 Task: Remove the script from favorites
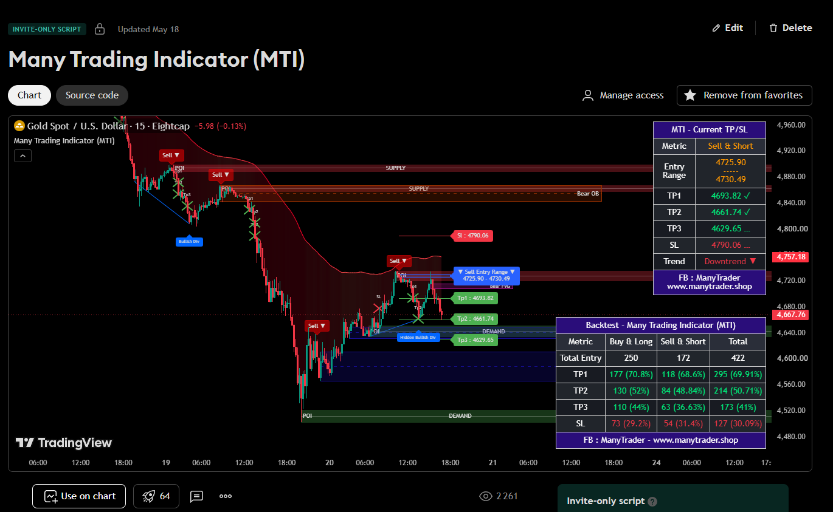point(744,95)
